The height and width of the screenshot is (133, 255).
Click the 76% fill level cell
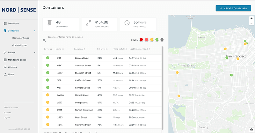coord(99,117)
